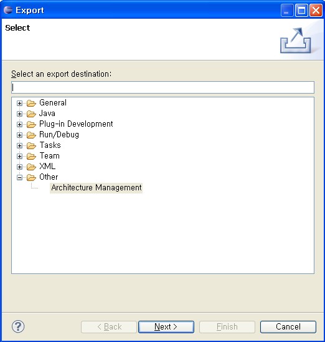Click the Tasks folder icon
This screenshot has width=325, height=342.
pyautogui.click(x=31, y=145)
